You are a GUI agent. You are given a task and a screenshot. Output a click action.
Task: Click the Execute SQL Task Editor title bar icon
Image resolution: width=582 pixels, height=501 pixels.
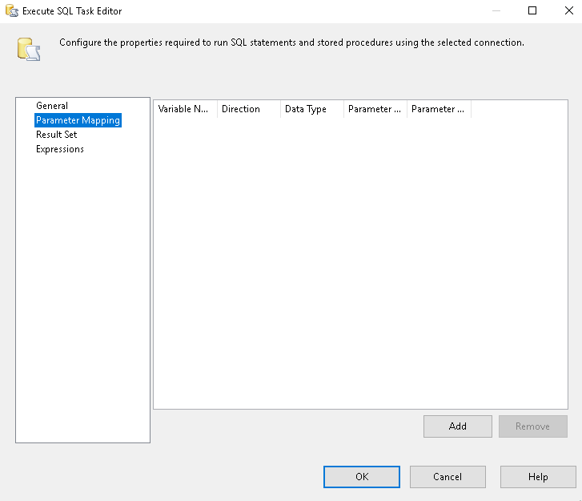pos(12,11)
